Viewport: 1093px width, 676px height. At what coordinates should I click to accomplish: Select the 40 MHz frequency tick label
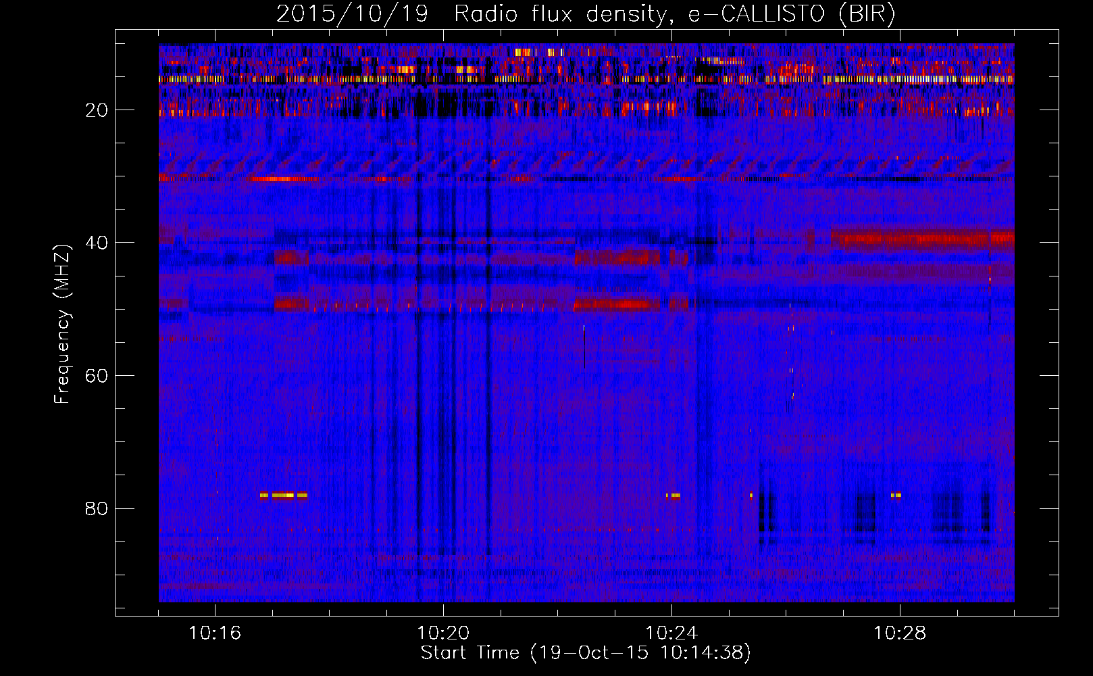pyautogui.click(x=97, y=243)
